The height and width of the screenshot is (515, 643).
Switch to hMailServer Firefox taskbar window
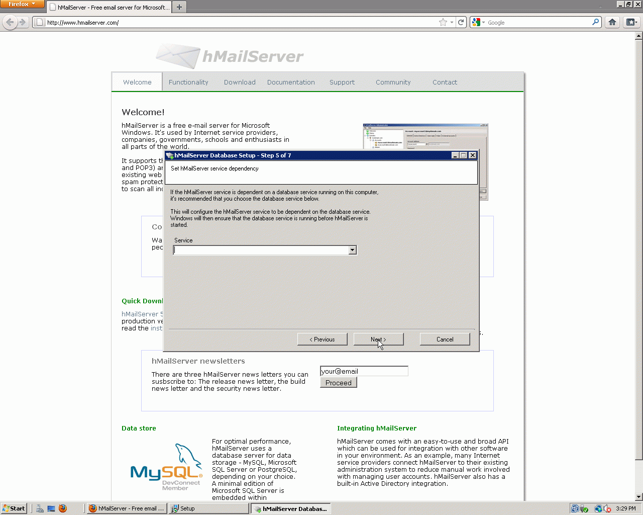126,508
